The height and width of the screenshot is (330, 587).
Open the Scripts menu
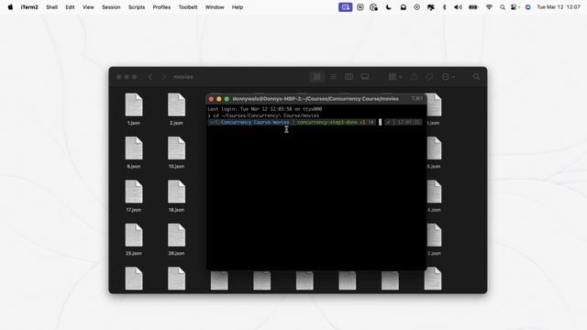click(x=137, y=7)
